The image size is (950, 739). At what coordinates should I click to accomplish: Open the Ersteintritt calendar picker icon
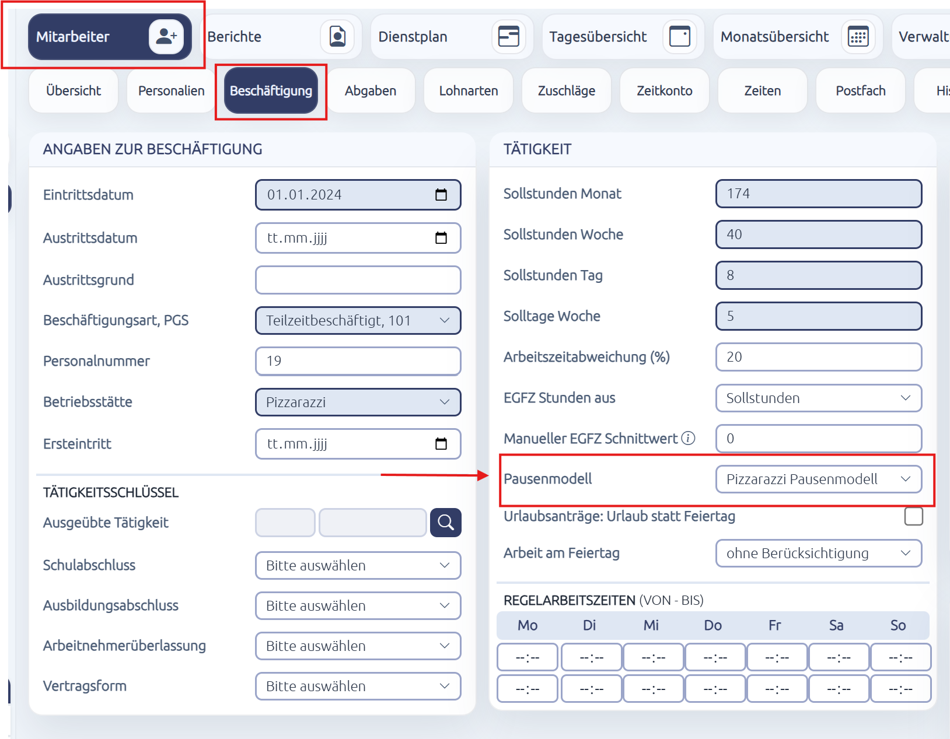tap(441, 444)
